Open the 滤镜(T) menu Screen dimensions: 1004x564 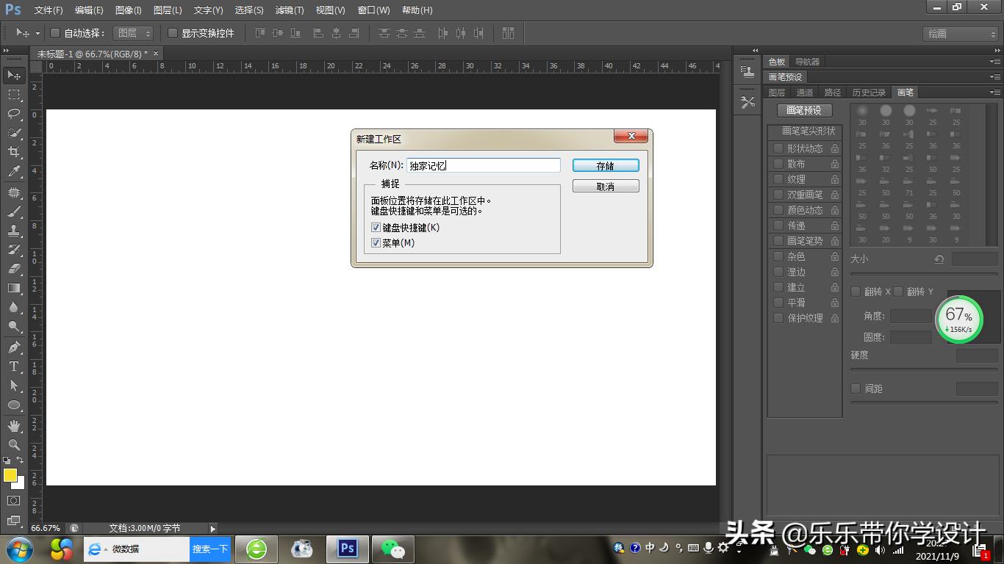(289, 10)
